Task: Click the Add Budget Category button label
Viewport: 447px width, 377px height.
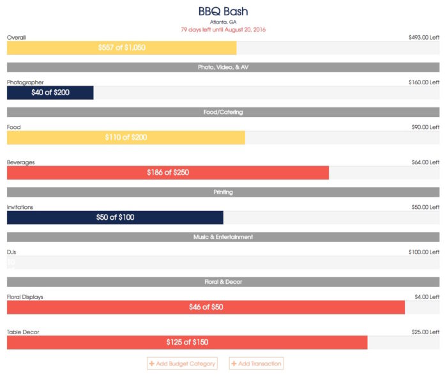Action: click(x=186, y=364)
